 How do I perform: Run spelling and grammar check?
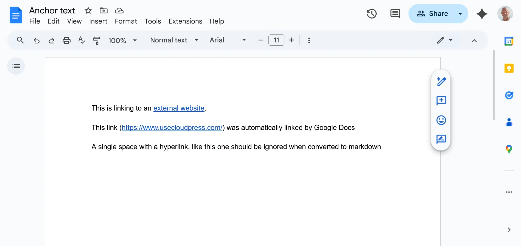(82, 40)
